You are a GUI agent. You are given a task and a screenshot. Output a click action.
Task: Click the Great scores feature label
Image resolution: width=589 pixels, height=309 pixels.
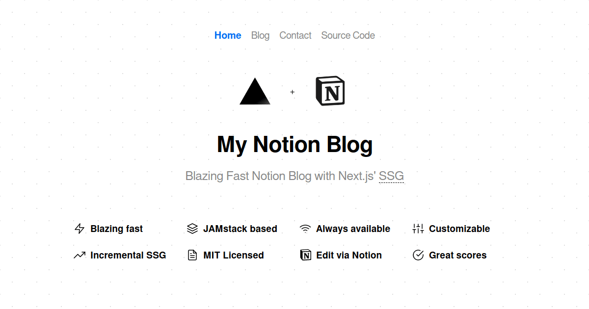point(457,255)
